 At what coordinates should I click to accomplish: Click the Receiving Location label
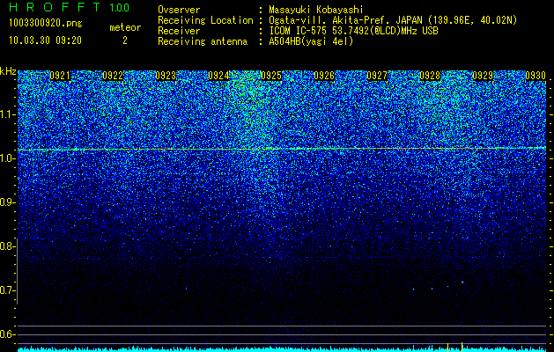(x=205, y=20)
